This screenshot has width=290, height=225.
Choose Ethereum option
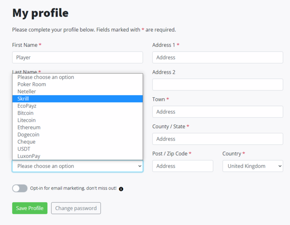(78, 127)
